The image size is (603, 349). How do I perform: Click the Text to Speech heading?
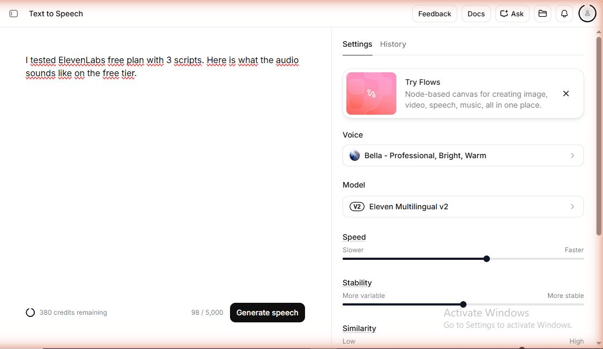point(56,14)
